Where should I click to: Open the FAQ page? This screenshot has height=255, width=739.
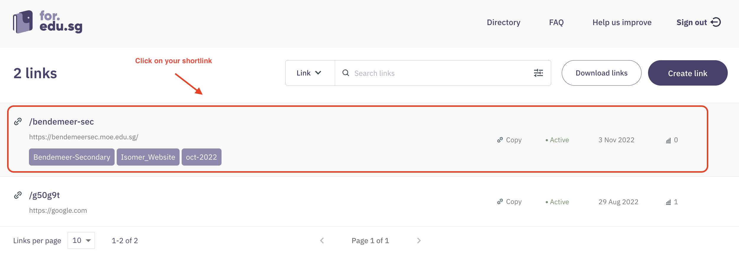(x=556, y=22)
